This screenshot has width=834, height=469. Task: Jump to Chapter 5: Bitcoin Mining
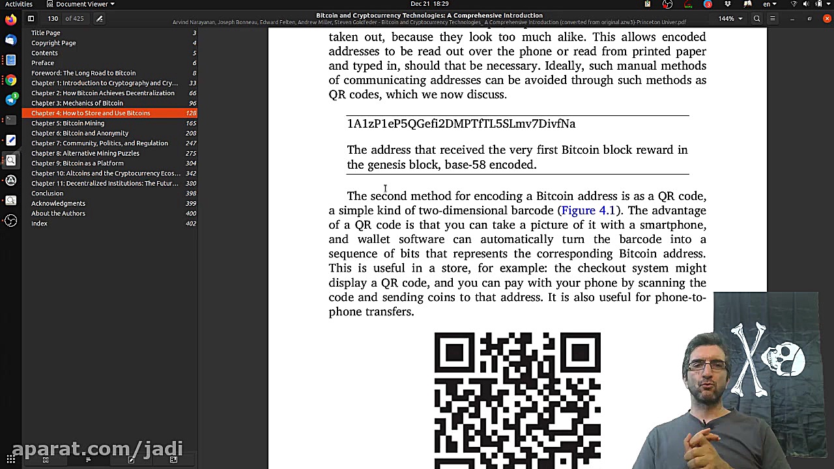(x=109, y=123)
